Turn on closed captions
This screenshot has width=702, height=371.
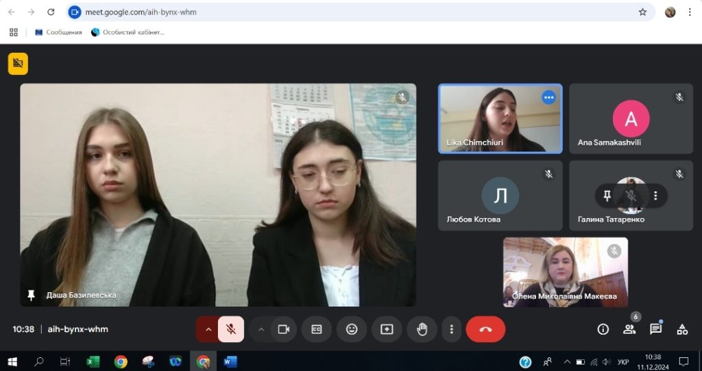point(317,329)
